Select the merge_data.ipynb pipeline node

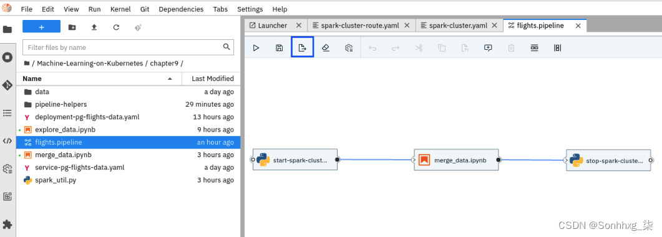(x=456, y=160)
